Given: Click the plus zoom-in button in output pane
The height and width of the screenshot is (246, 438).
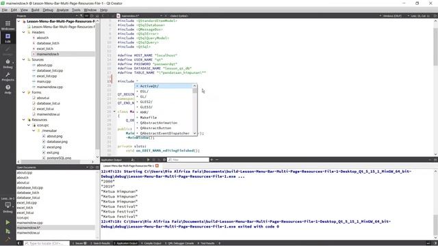Looking at the screenshot, I should pos(211,160).
